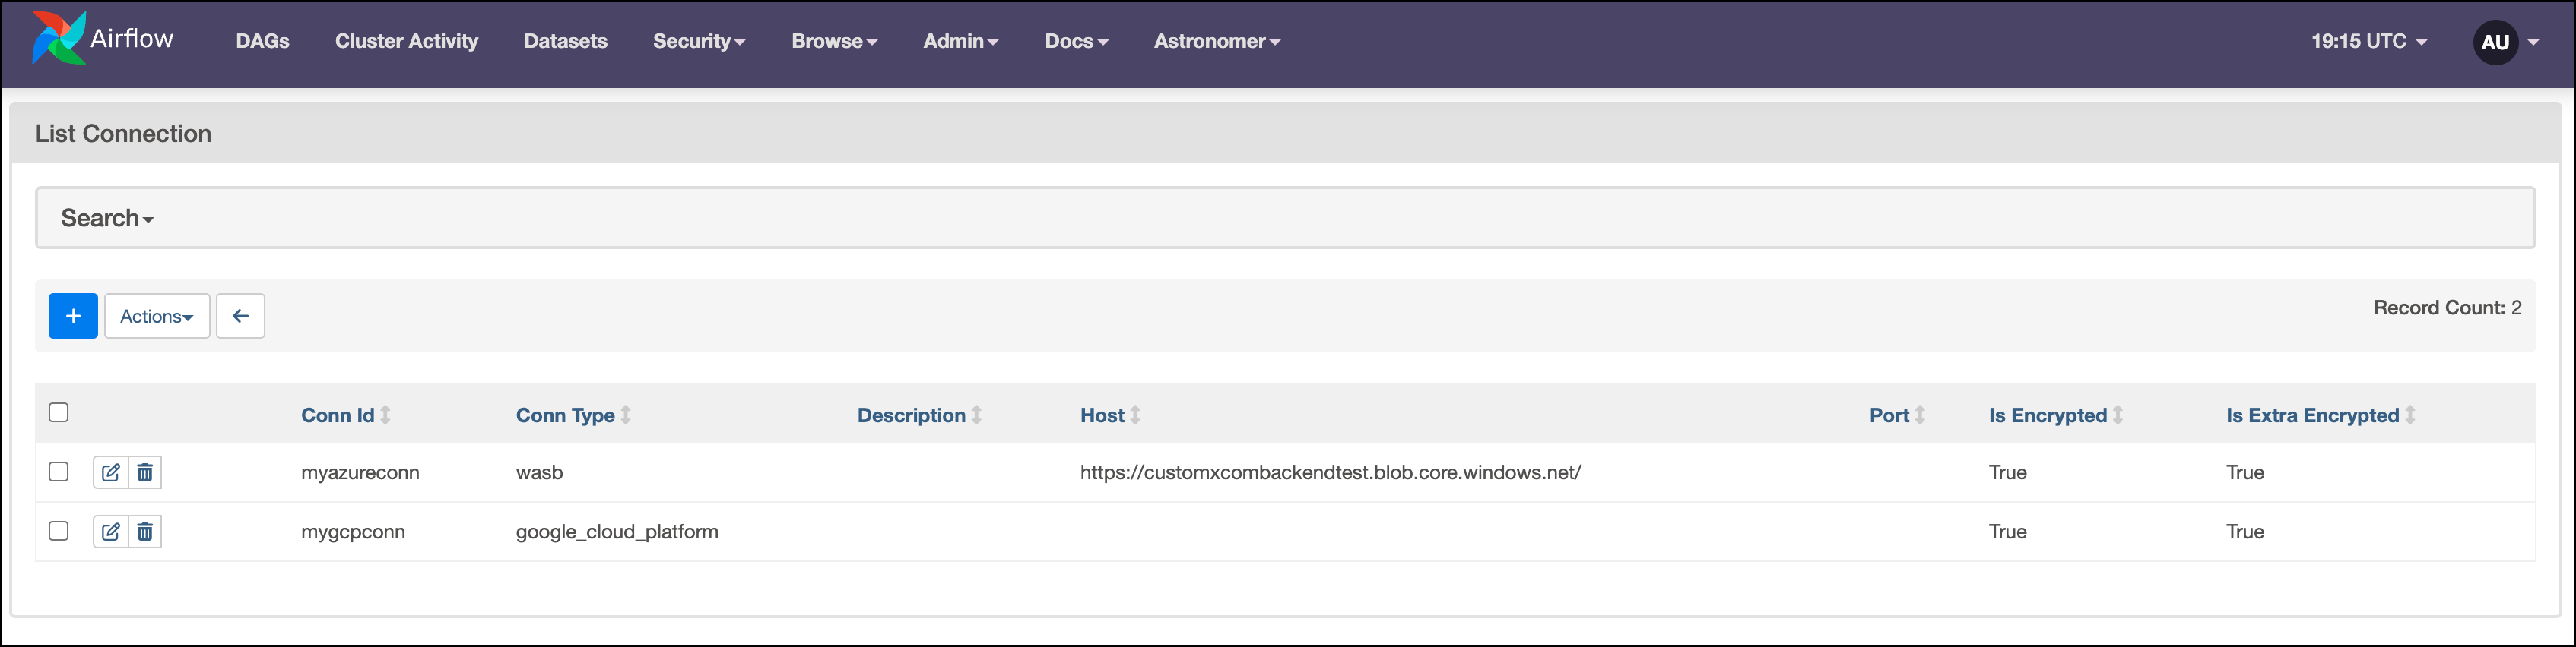Add a new connection with plus button
The width and height of the screenshot is (2576, 647).
73,317
